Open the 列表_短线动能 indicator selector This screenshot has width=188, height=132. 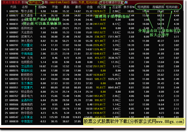tap(88, 3)
